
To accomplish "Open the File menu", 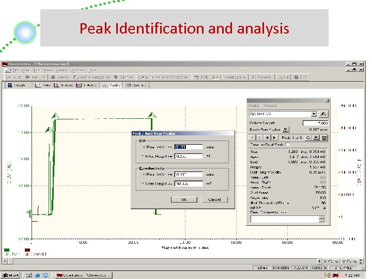I will tap(16, 70).
